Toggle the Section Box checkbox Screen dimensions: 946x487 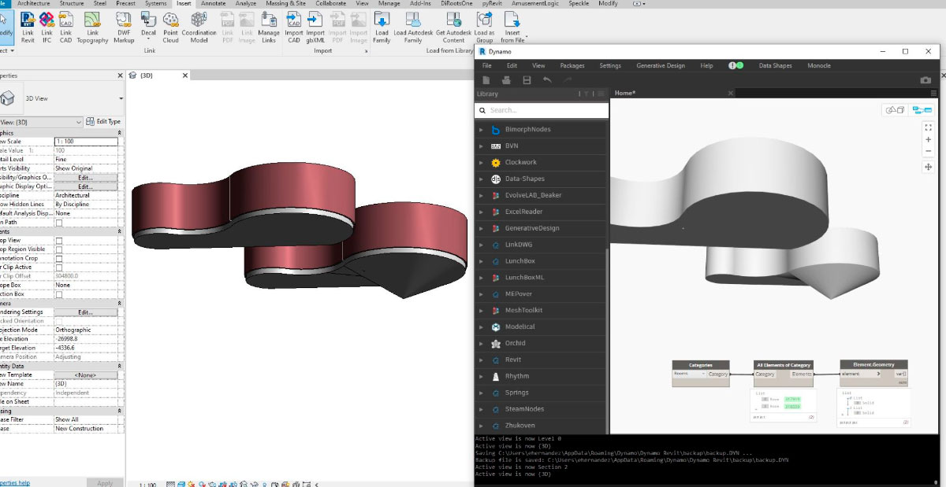coord(59,294)
